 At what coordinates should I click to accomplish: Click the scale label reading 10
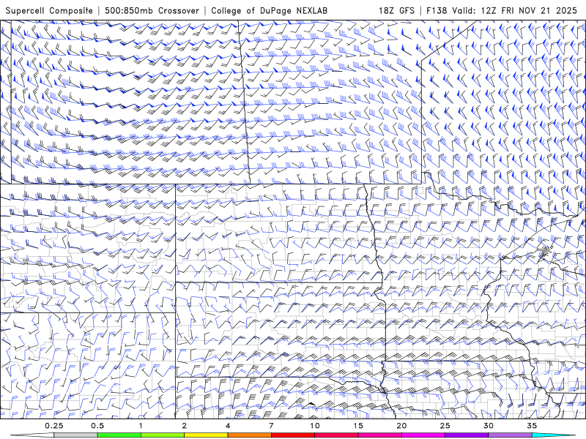[x=315, y=426]
